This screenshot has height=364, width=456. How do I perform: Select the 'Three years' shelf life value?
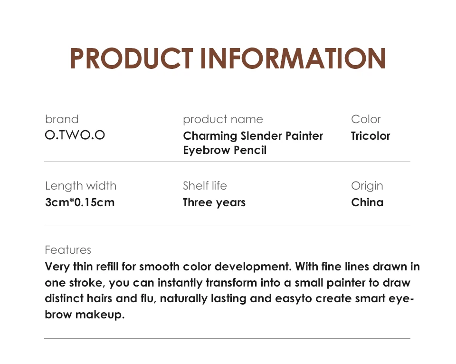pos(214,202)
